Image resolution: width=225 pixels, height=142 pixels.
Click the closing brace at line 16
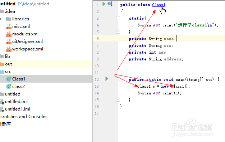[121, 106]
